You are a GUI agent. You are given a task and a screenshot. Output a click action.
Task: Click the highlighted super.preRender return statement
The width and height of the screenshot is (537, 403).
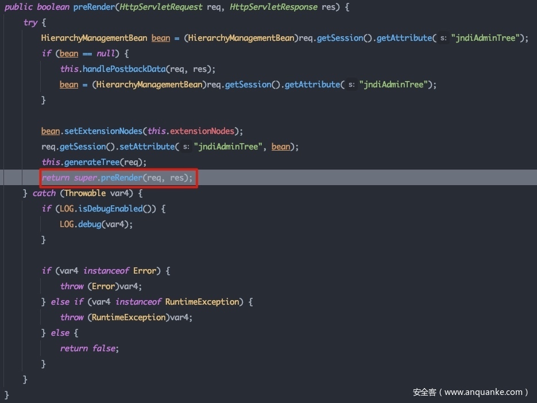(x=118, y=178)
